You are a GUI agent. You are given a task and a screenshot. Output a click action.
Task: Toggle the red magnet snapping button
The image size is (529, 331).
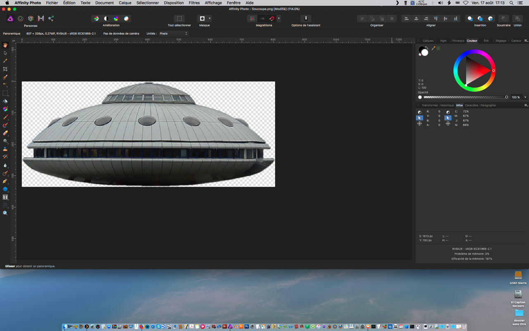(x=272, y=19)
